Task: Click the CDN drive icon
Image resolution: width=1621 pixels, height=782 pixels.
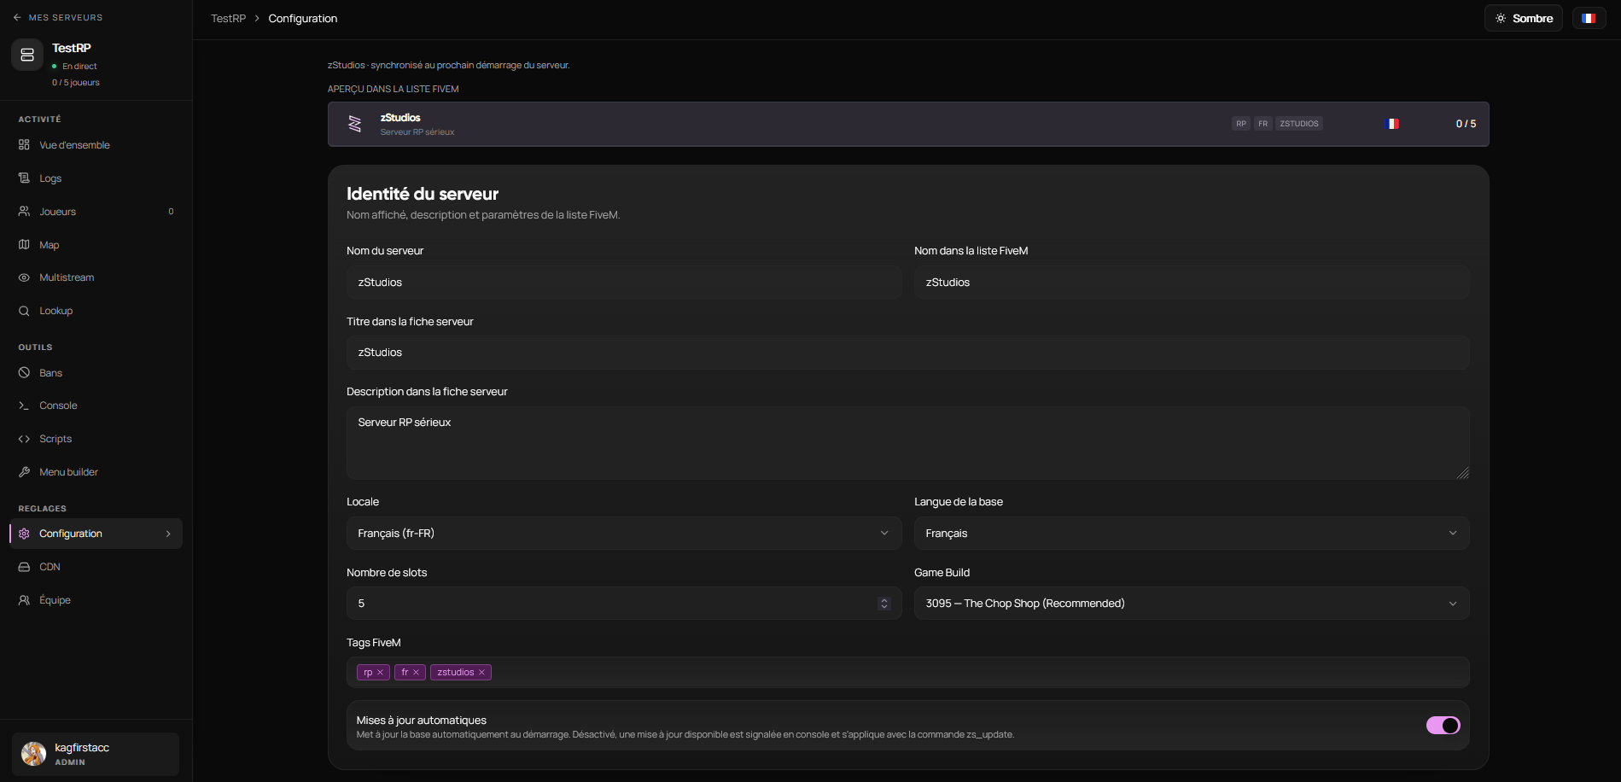Action: click(24, 567)
